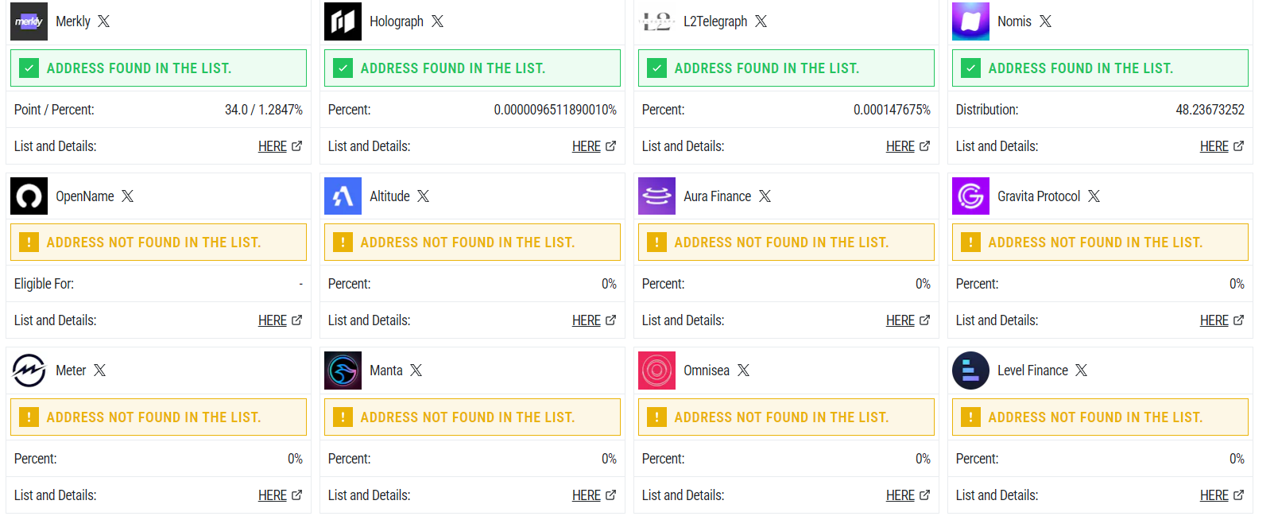1278x516 pixels.
Task: Click Nomis's green check status icon
Action: (x=970, y=68)
